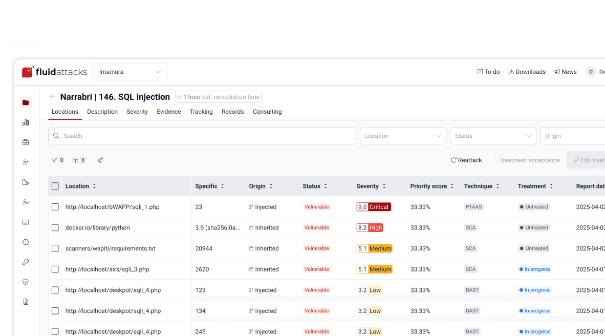Switch to the Evidence tab

(x=168, y=112)
